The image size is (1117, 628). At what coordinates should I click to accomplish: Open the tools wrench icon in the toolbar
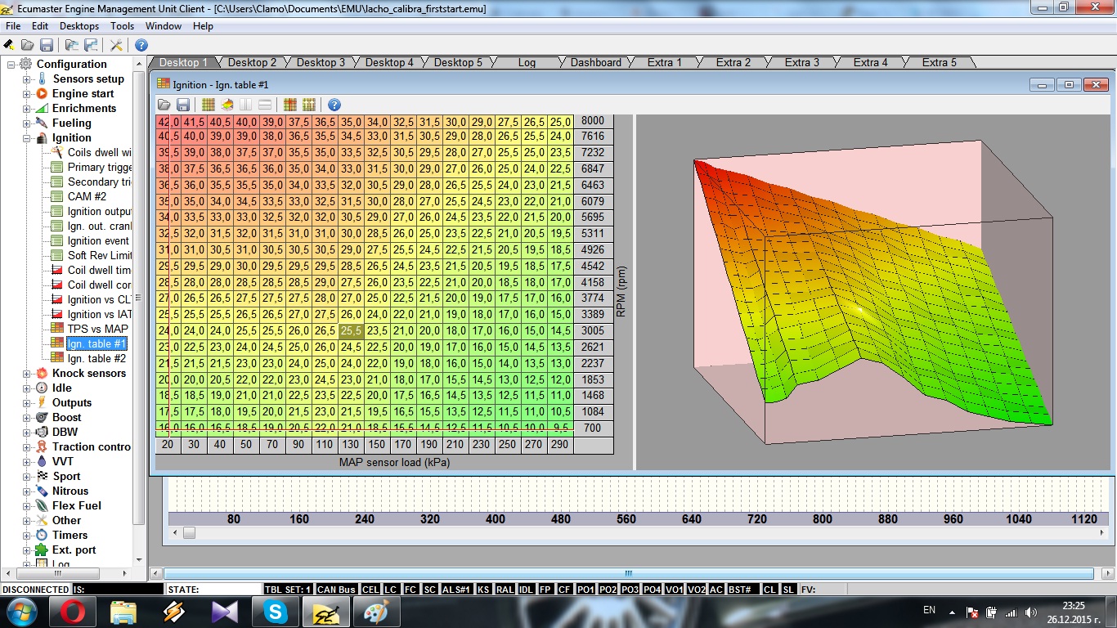(116, 45)
